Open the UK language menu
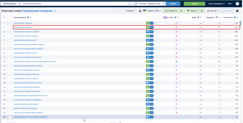 230,4
